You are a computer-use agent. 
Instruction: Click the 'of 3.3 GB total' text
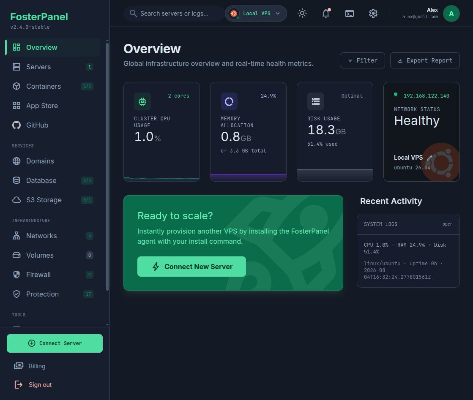243,150
